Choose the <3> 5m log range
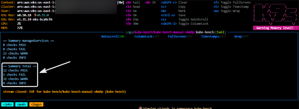The image size is (299, 109). [x=132, y=15]
